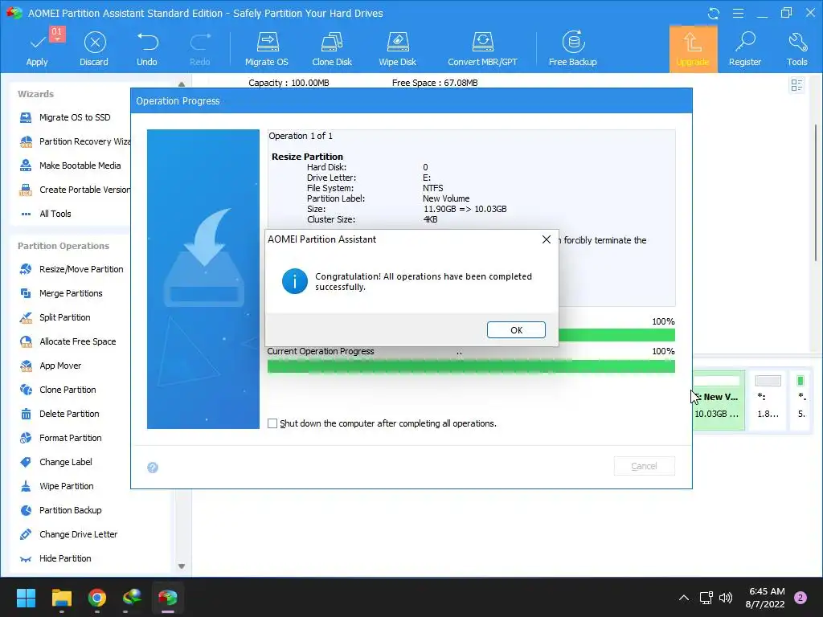The height and width of the screenshot is (617, 823).
Task: Open Free Backup from toolbar
Action: [572, 48]
